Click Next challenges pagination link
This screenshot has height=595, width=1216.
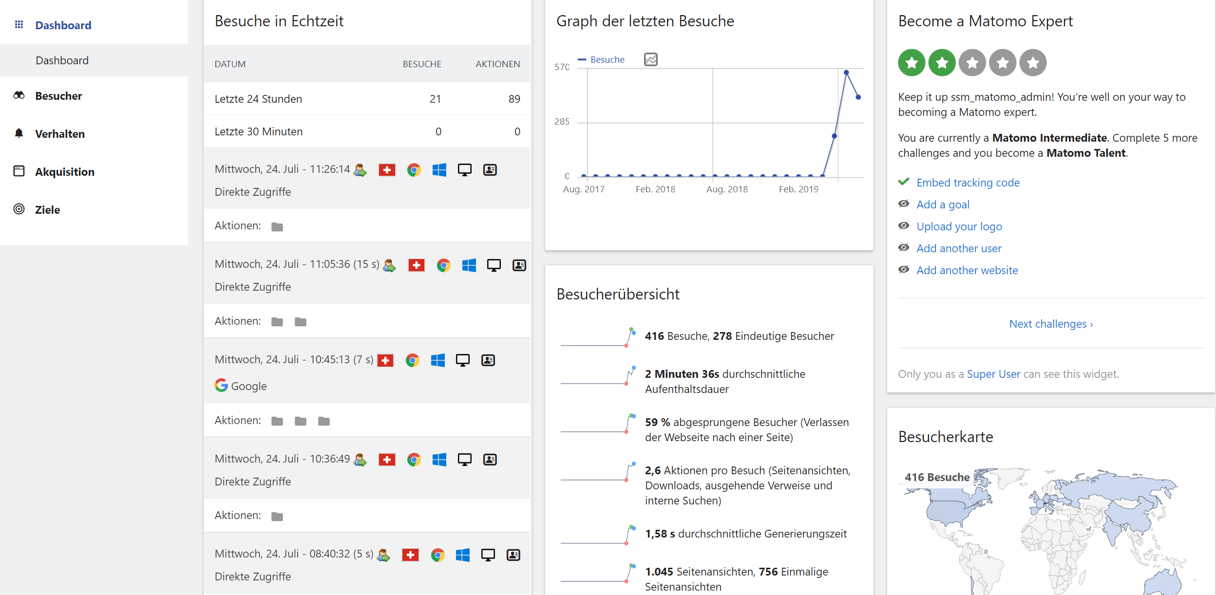click(x=1051, y=324)
